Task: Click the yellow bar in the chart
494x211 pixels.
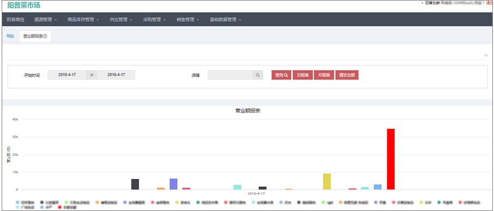Action: [x=327, y=182]
